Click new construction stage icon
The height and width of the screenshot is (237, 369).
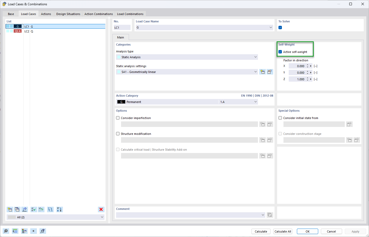coord(349,140)
